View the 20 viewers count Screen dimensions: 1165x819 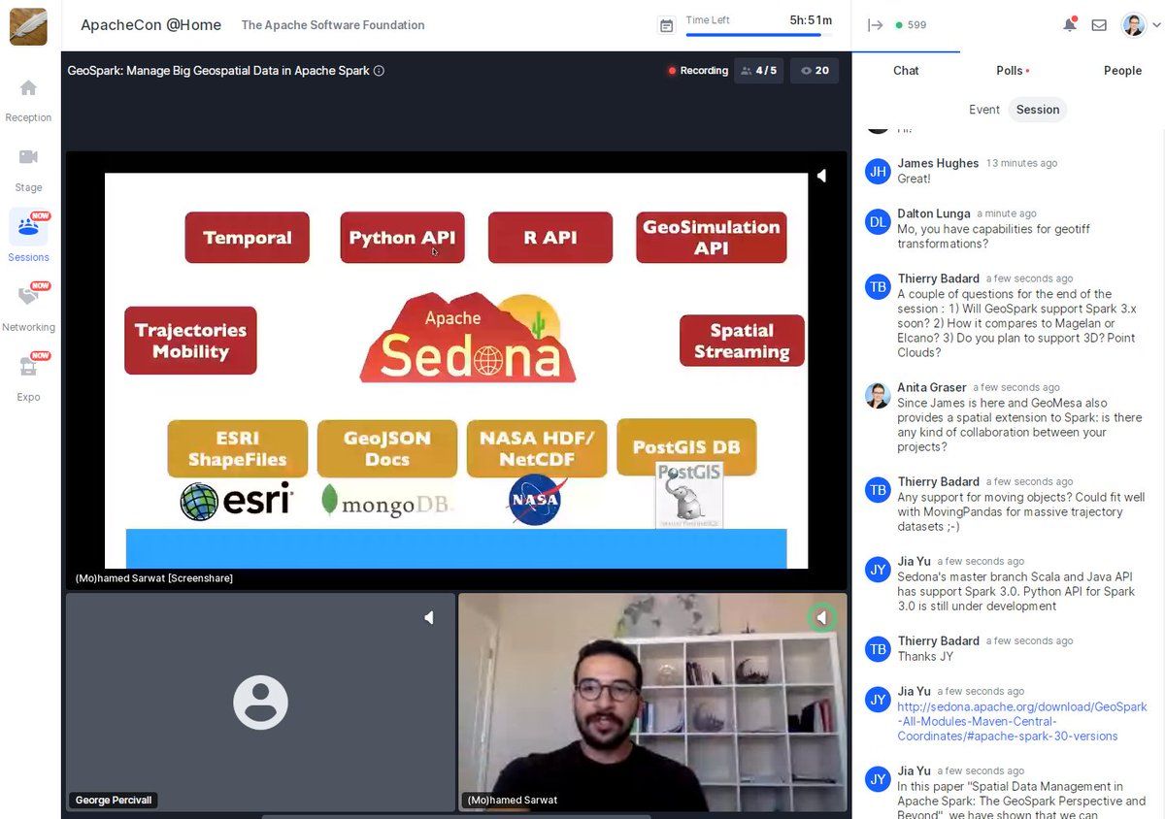coord(815,71)
